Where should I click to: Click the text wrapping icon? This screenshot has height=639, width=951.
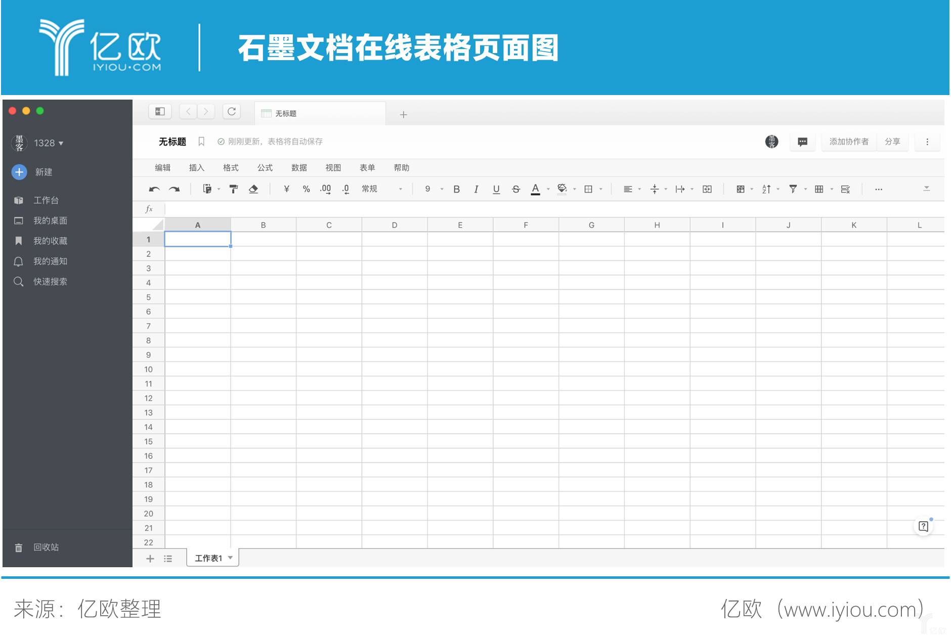(680, 189)
